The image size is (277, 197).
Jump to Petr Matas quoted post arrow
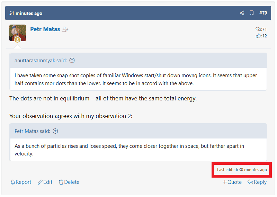(x=55, y=131)
